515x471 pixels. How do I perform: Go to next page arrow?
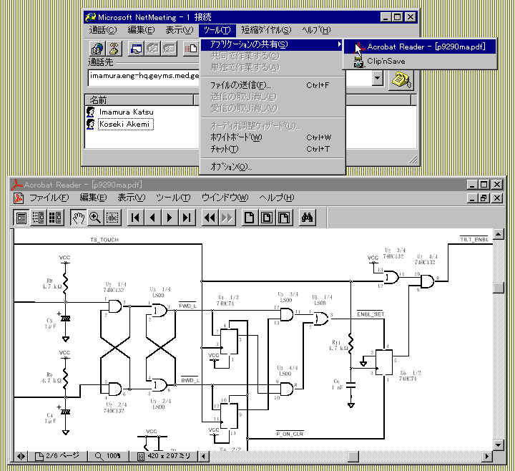[x=170, y=218]
